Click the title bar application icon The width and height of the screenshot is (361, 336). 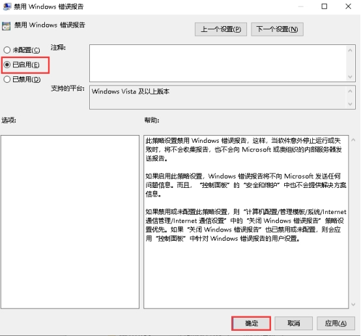click(x=7, y=7)
